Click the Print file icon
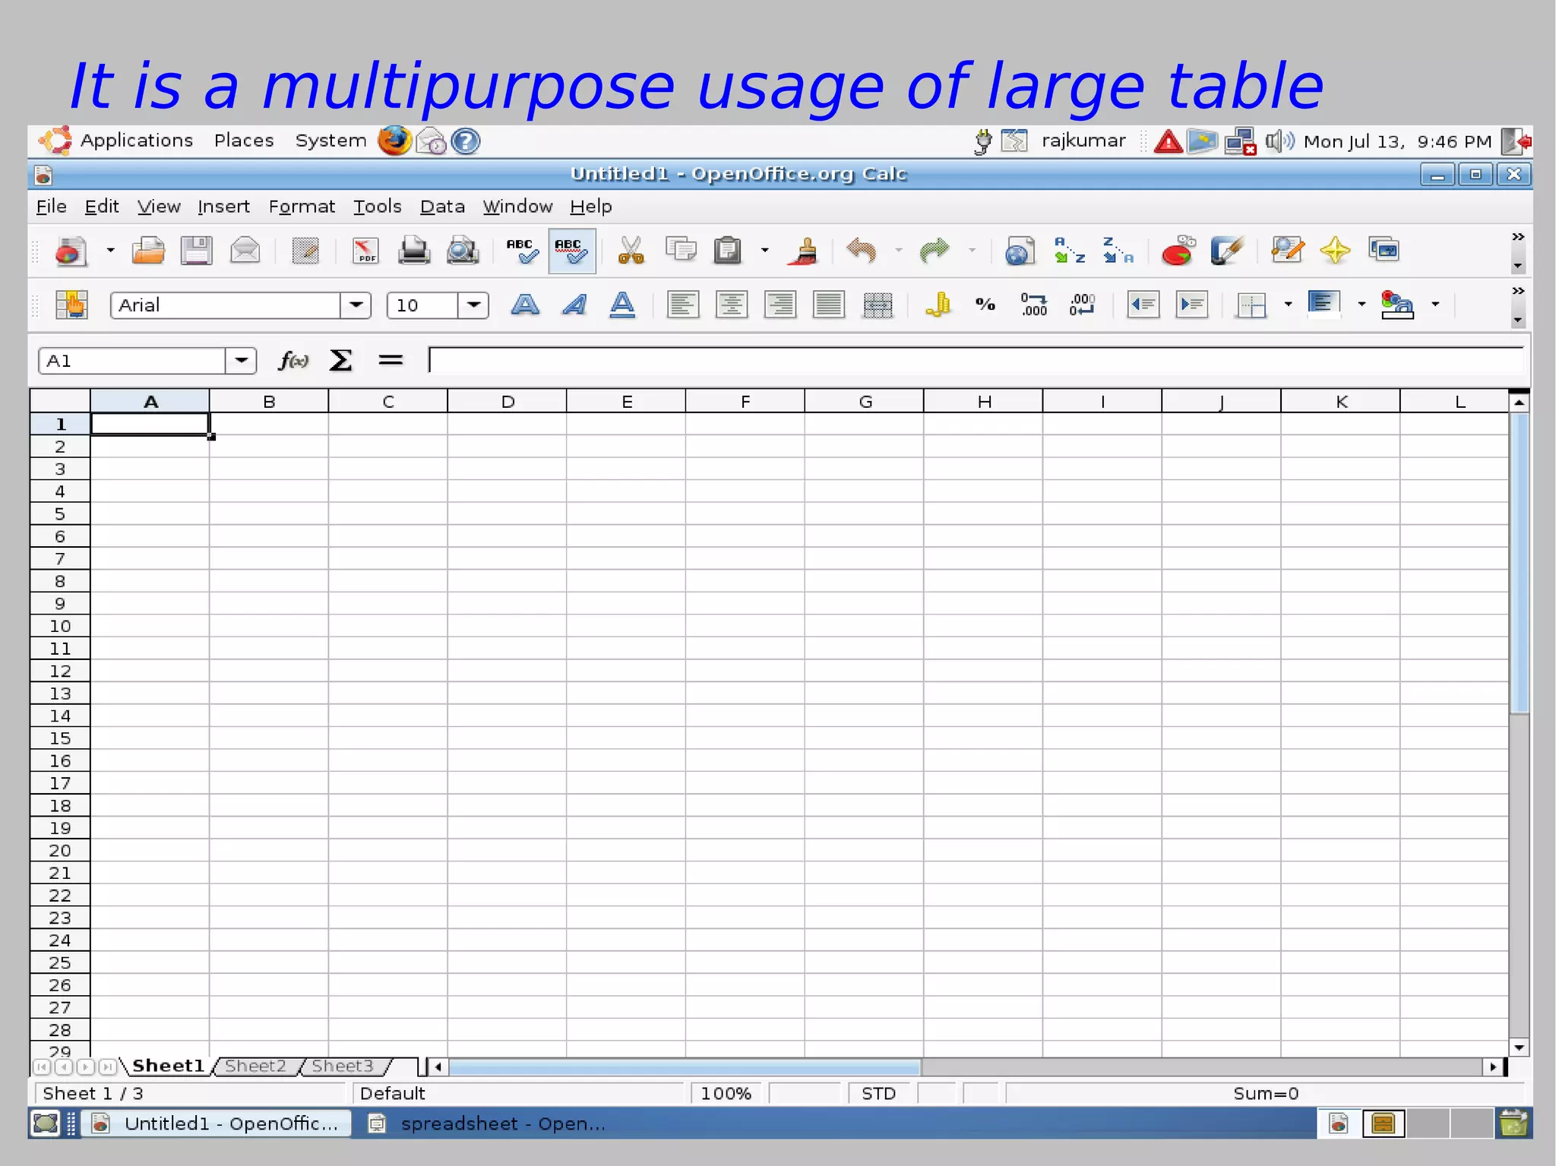 coord(414,251)
